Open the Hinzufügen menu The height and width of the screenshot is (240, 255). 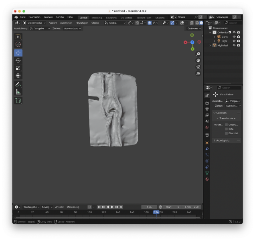(82, 23)
